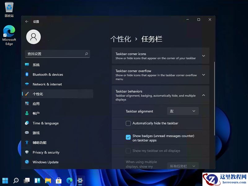Enable Automatically hide the taskbar
Viewport: 248px width, 186px height.
click(x=128, y=123)
